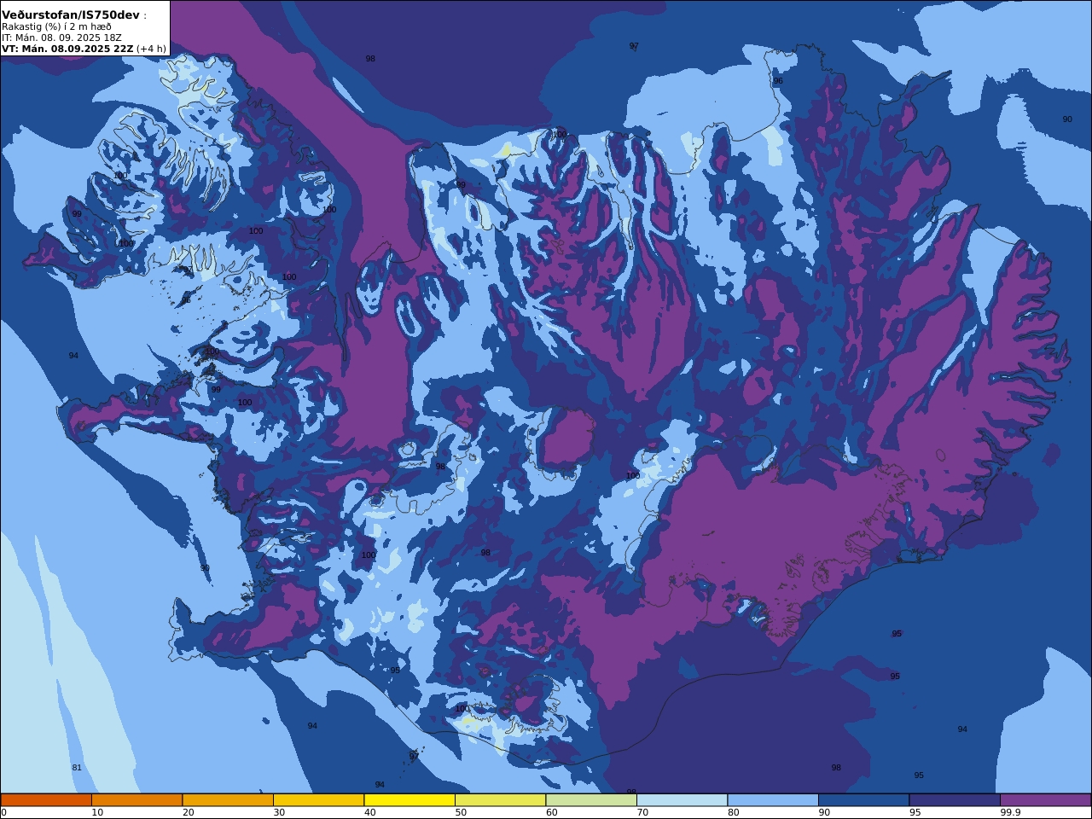Click the orange 10–20 legend swatch
1092x819 pixels.
point(136,800)
